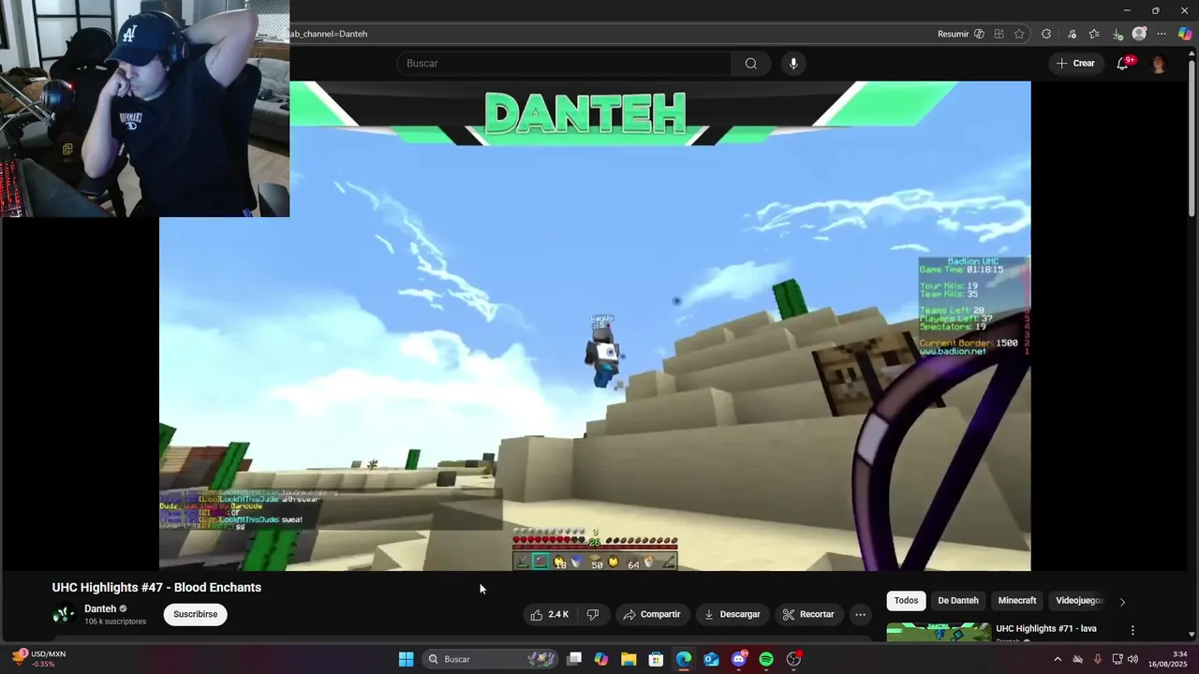Open the favorites list icon
The image size is (1199, 674).
(1094, 34)
